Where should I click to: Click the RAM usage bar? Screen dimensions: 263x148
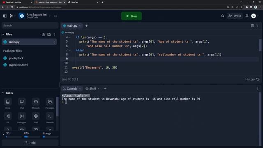[32, 137]
